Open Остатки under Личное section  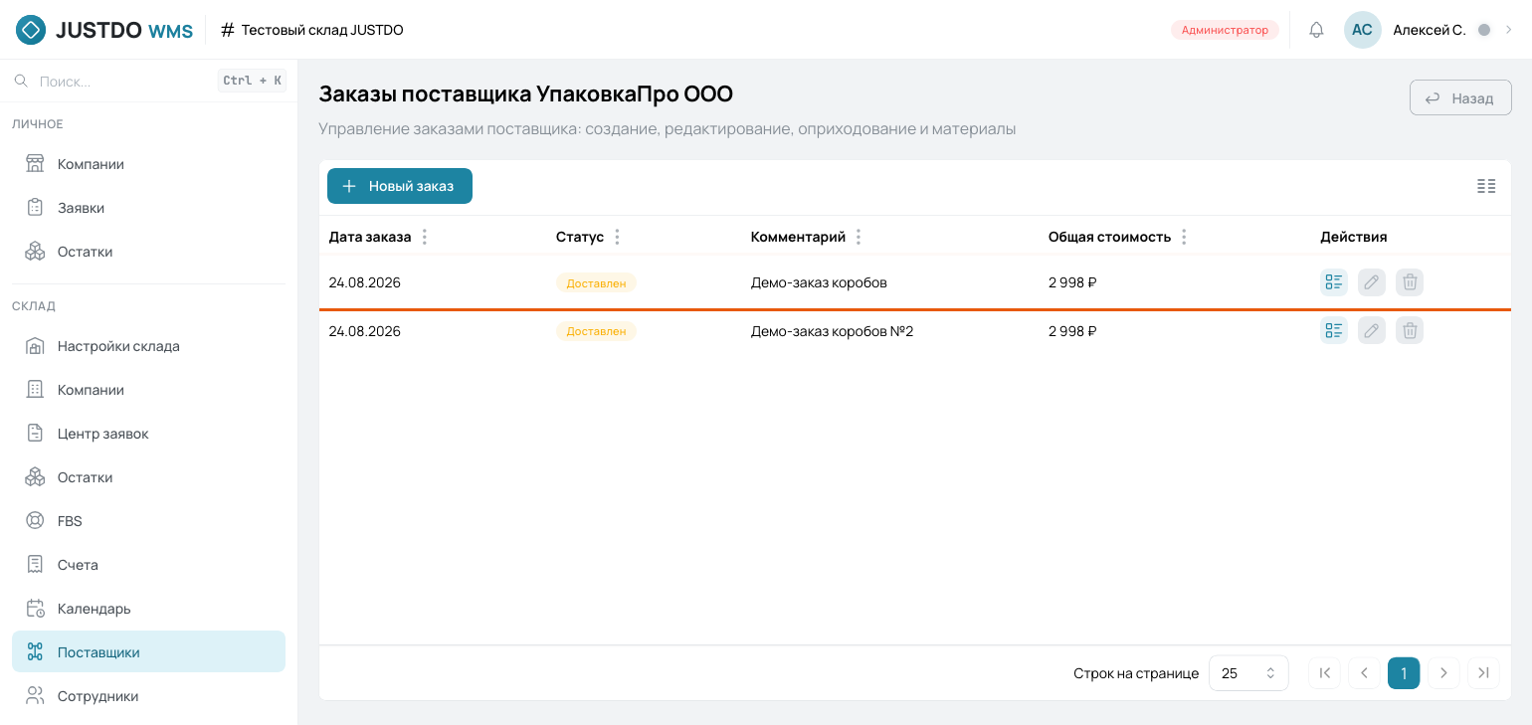tap(149, 252)
